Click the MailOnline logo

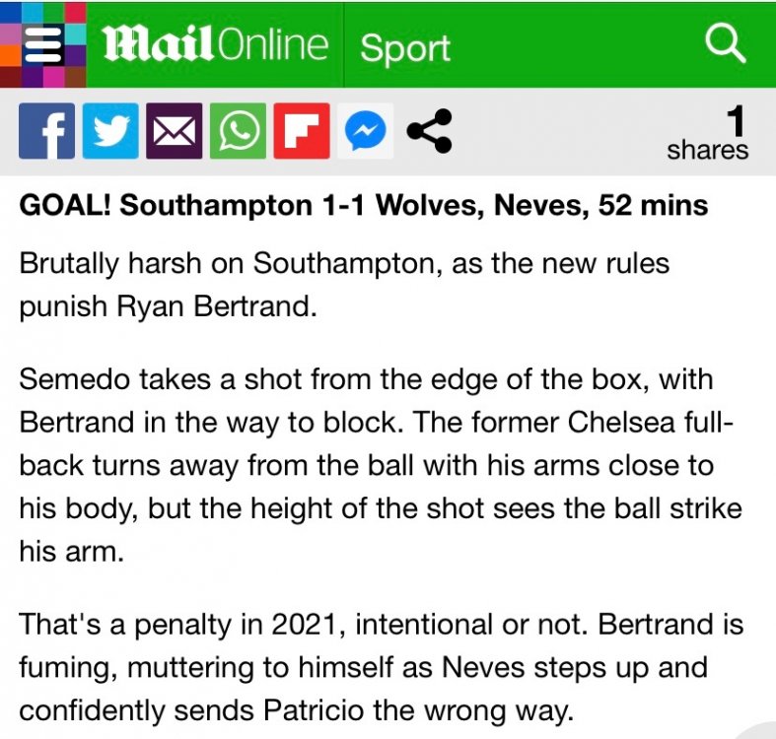214,45
